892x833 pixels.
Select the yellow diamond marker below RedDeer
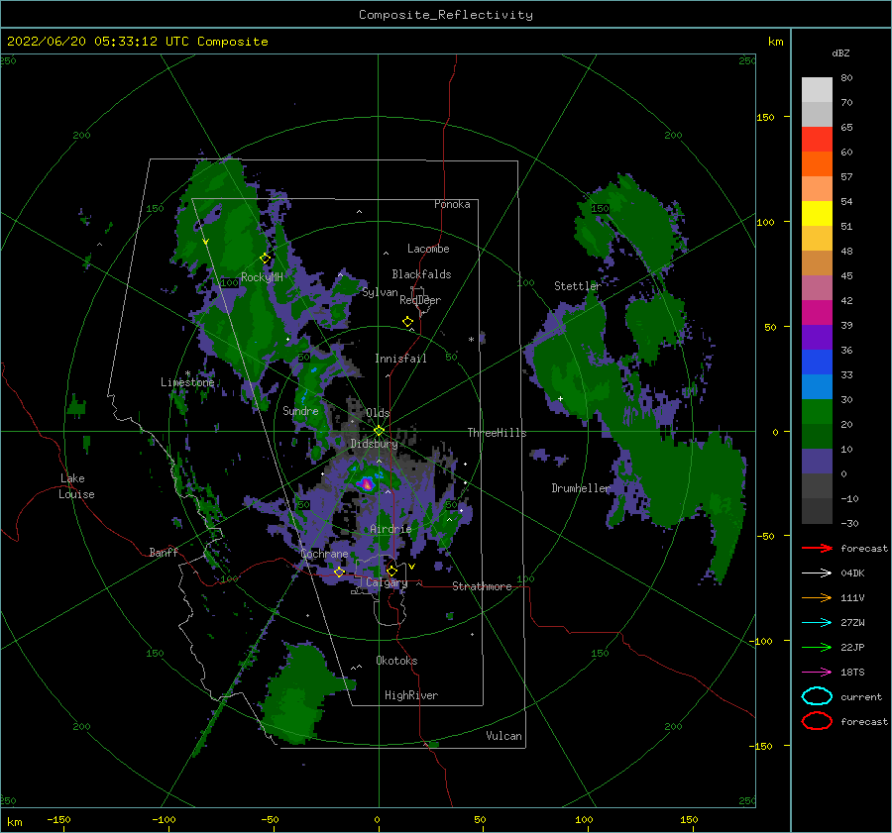(x=407, y=322)
